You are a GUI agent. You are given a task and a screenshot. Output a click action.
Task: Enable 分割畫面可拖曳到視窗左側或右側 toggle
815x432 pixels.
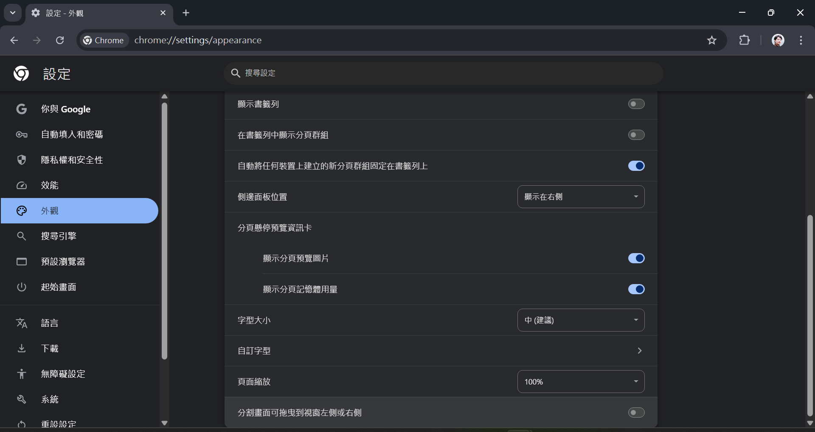pyautogui.click(x=636, y=412)
